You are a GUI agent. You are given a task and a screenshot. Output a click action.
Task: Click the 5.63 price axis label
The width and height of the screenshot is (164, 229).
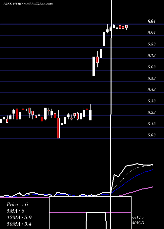[x=152, y=67]
